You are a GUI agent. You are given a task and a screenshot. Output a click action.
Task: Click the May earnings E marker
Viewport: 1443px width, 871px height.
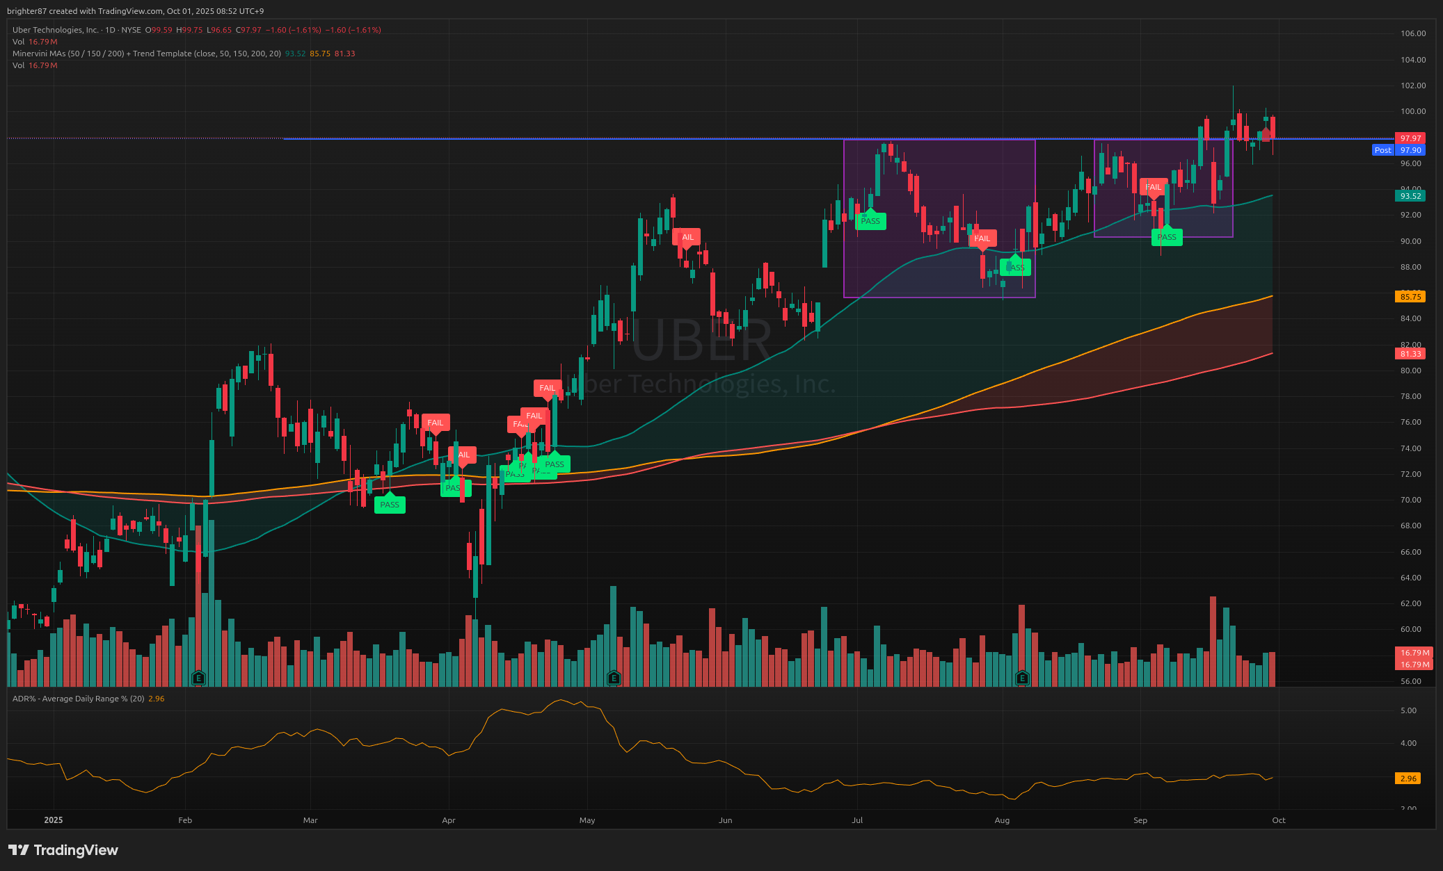613,678
